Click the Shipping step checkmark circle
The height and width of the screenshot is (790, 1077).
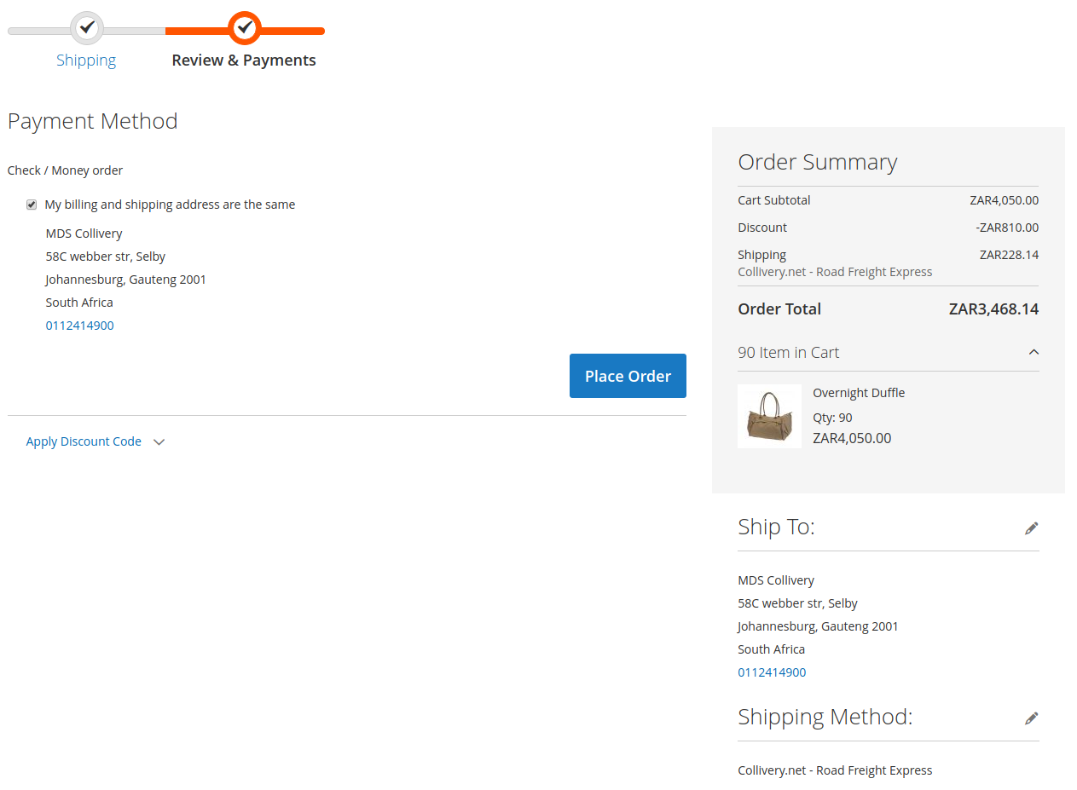[86, 28]
